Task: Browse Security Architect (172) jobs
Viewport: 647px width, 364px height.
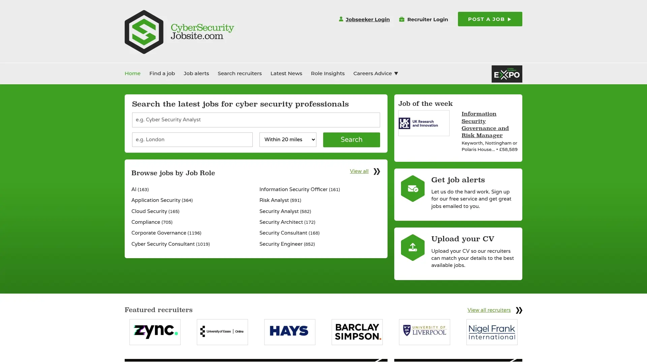Action: 287,222
